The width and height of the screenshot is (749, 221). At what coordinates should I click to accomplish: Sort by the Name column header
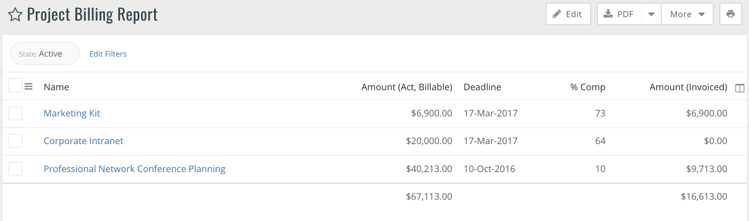click(x=56, y=87)
